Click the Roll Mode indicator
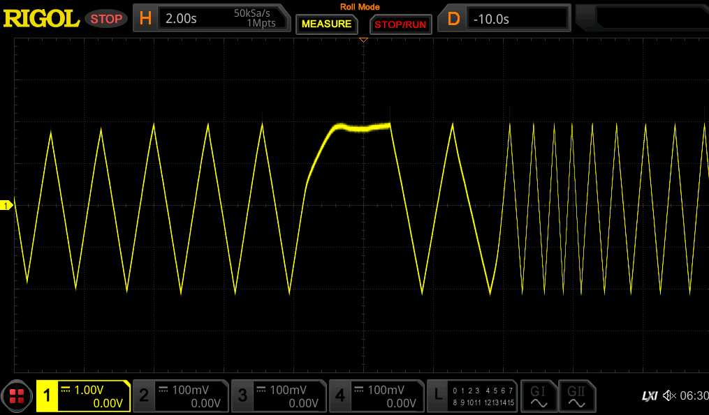 [360, 6]
